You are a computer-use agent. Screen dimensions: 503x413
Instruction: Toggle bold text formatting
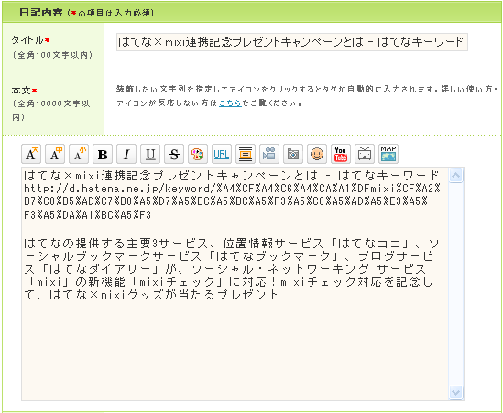tap(103, 154)
